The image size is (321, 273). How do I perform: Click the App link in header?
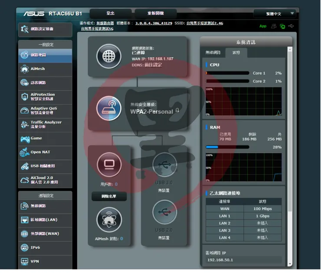pos(263,26)
